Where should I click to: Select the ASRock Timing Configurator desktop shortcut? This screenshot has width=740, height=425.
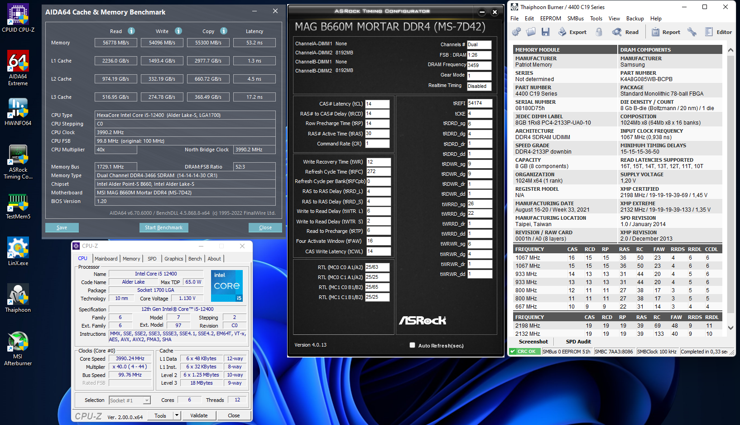pyautogui.click(x=18, y=162)
